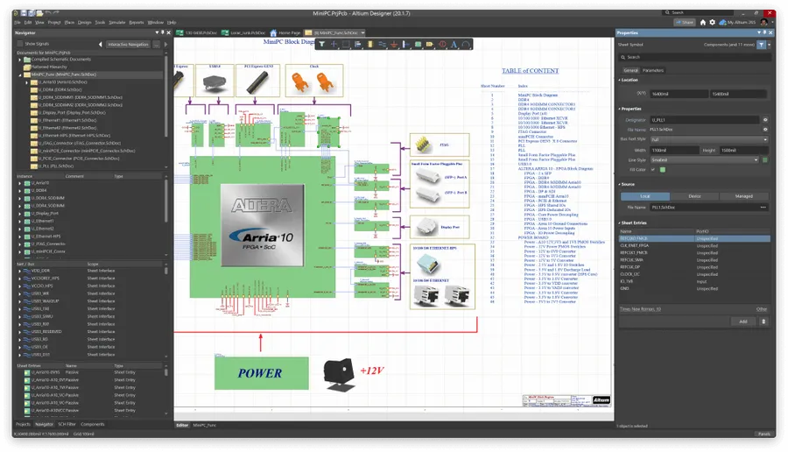Click the forward arrow next to Interactive Navigation
Screen dimensions: 788x452
click(165, 45)
